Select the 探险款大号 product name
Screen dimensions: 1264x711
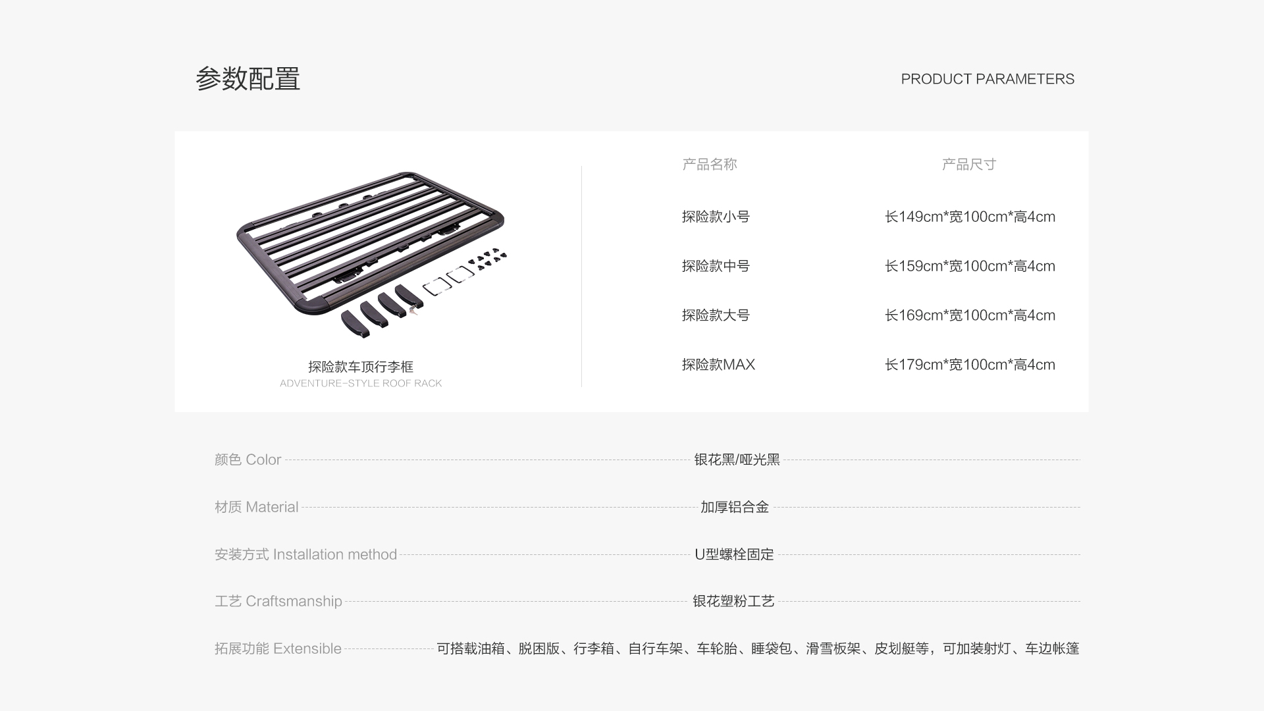[716, 315]
